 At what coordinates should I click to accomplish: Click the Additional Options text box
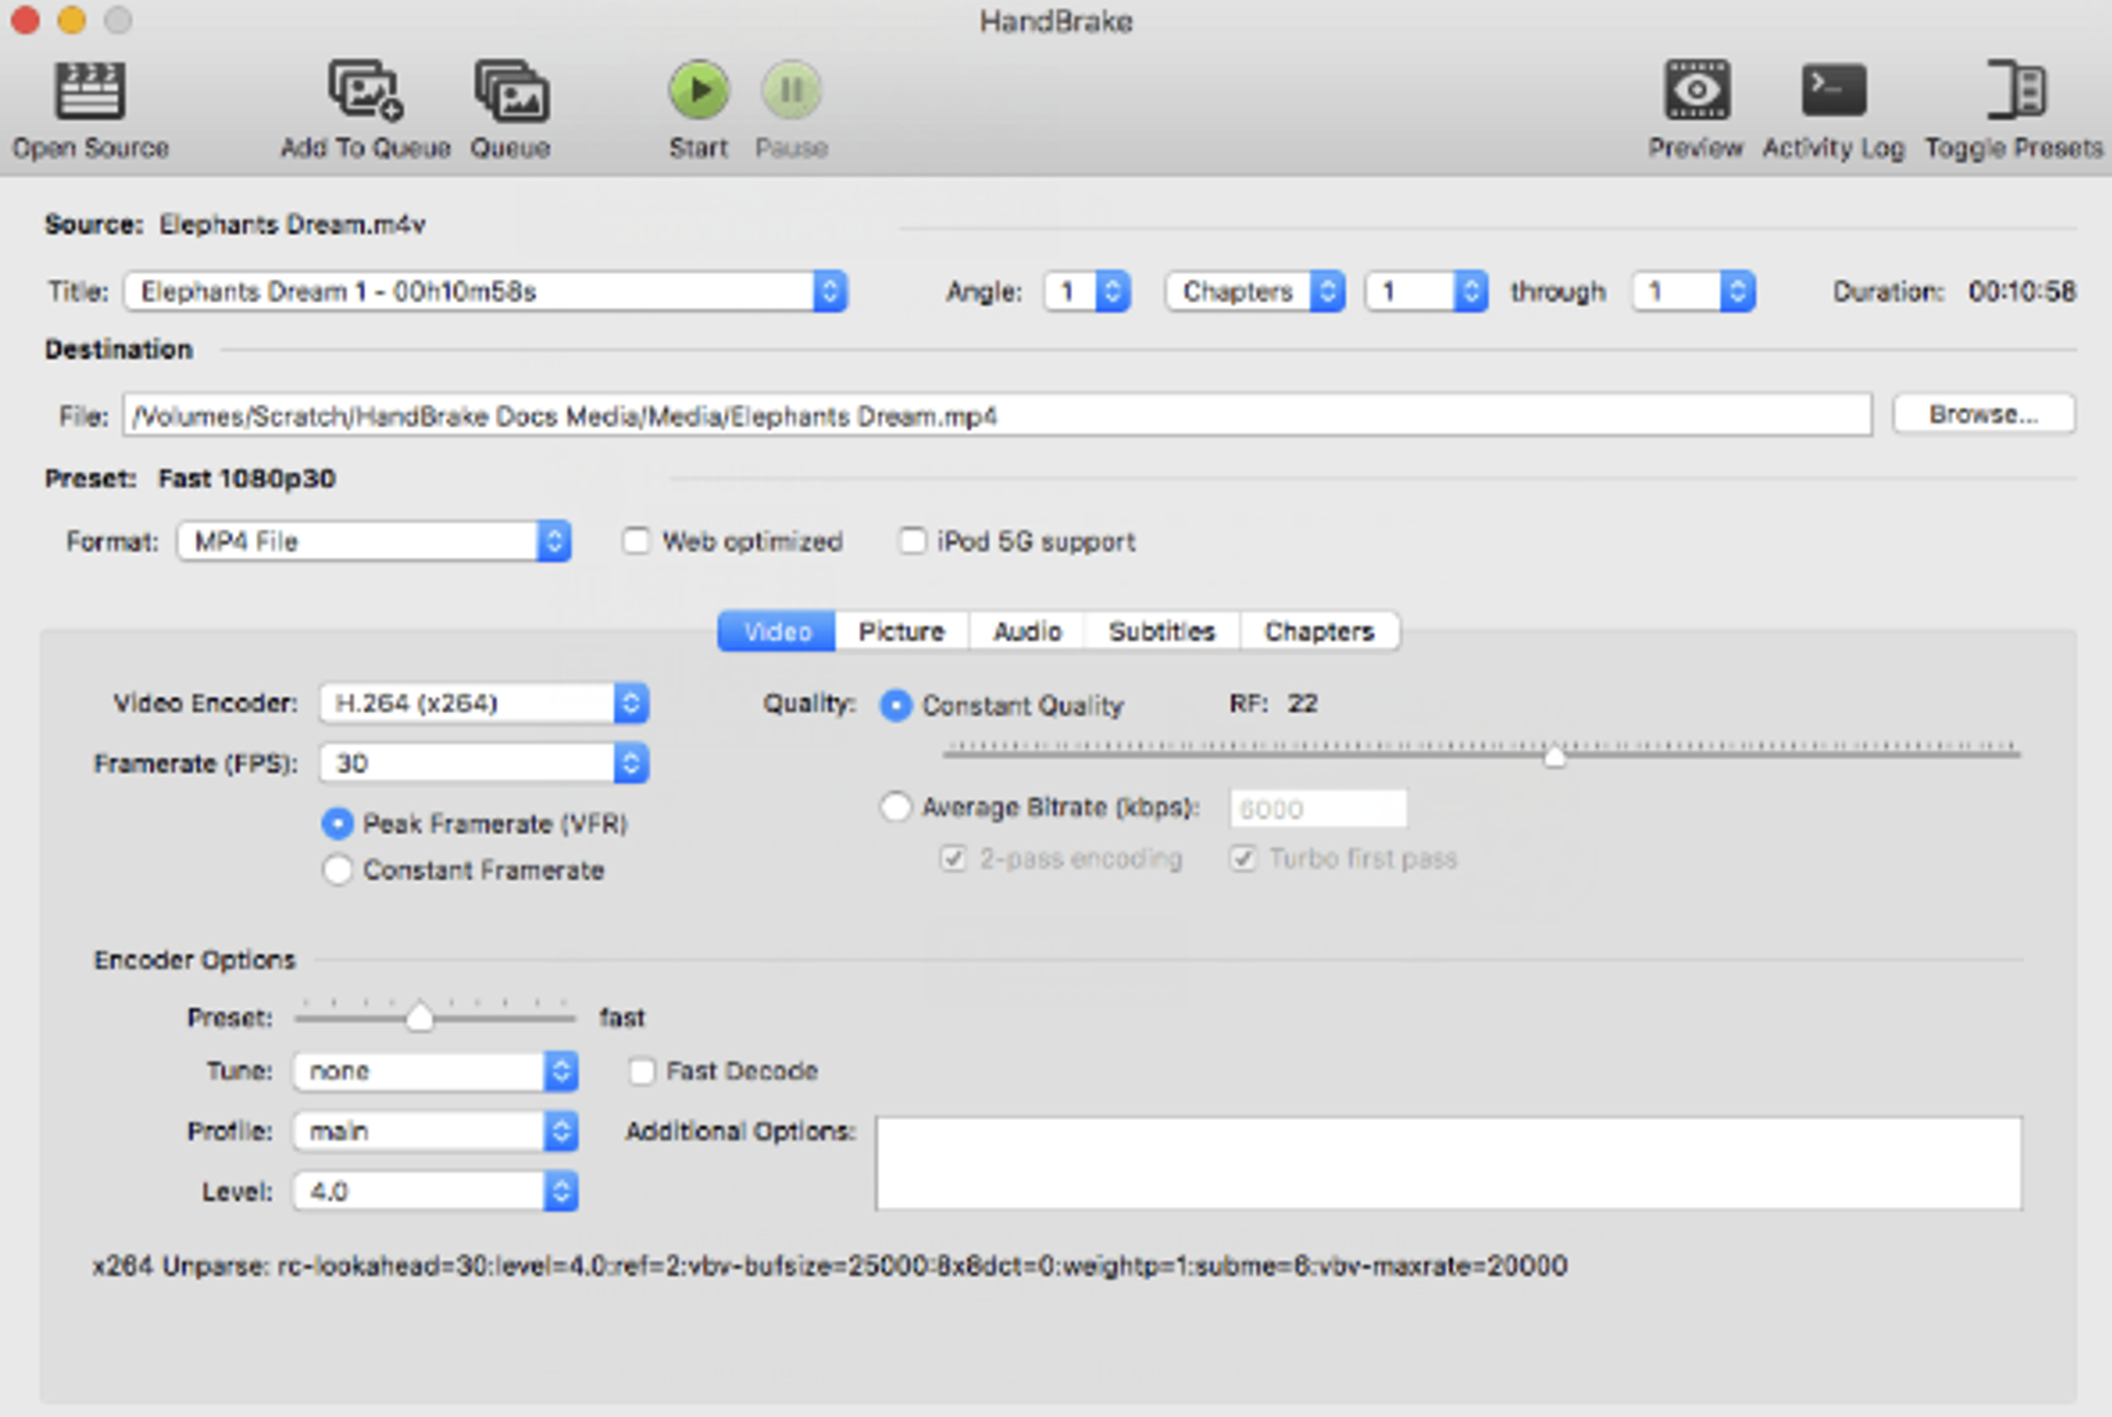1449,1163
